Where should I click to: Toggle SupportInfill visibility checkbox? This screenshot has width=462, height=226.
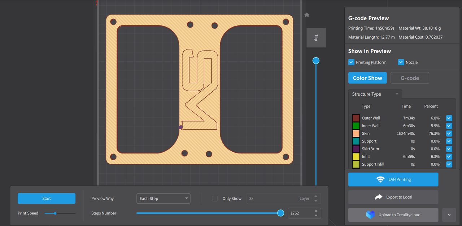(x=449, y=164)
